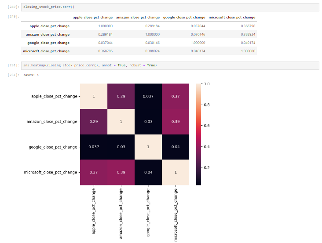Click table value 1.000000 in the google row
Screen dimensions: 322x243
coord(198,43)
